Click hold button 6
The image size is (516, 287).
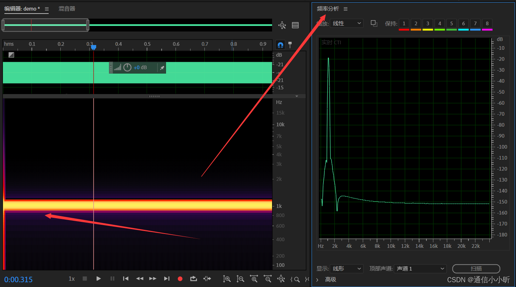point(463,23)
